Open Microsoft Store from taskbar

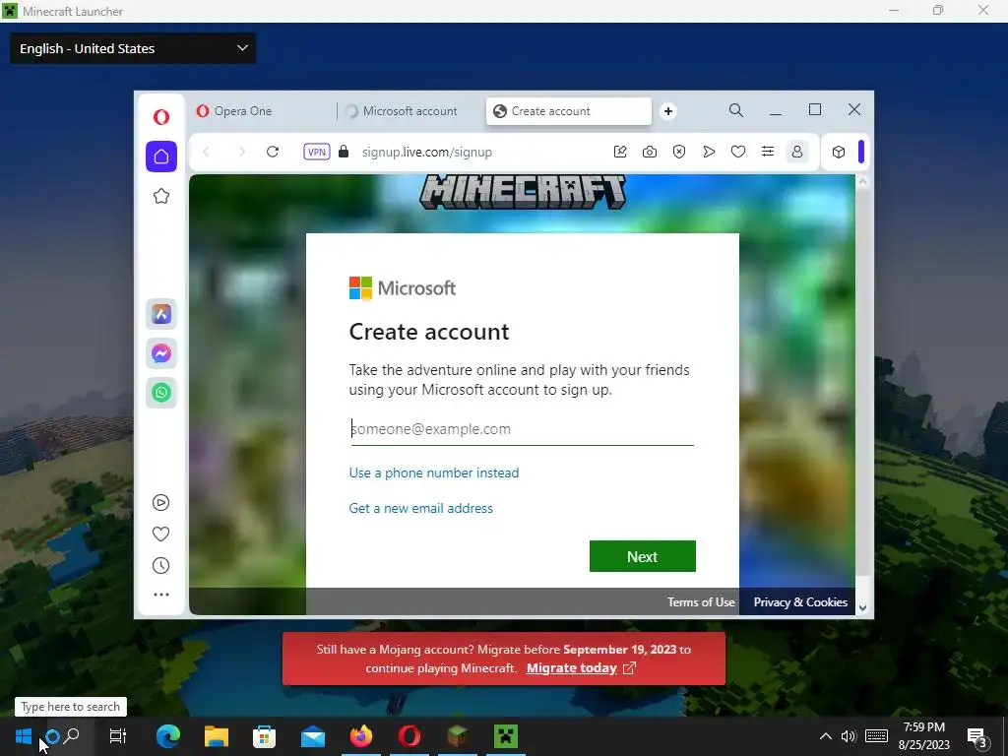pyautogui.click(x=264, y=736)
